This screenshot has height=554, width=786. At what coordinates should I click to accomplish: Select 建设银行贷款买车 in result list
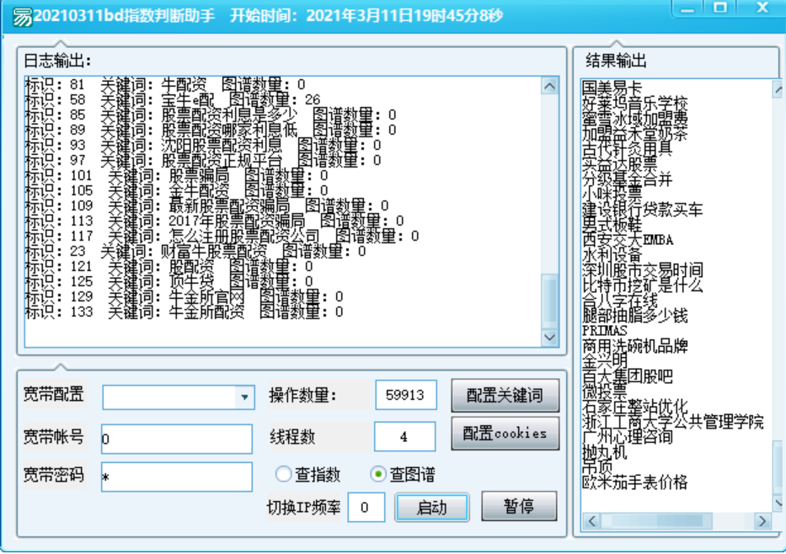(x=642, y=210)
